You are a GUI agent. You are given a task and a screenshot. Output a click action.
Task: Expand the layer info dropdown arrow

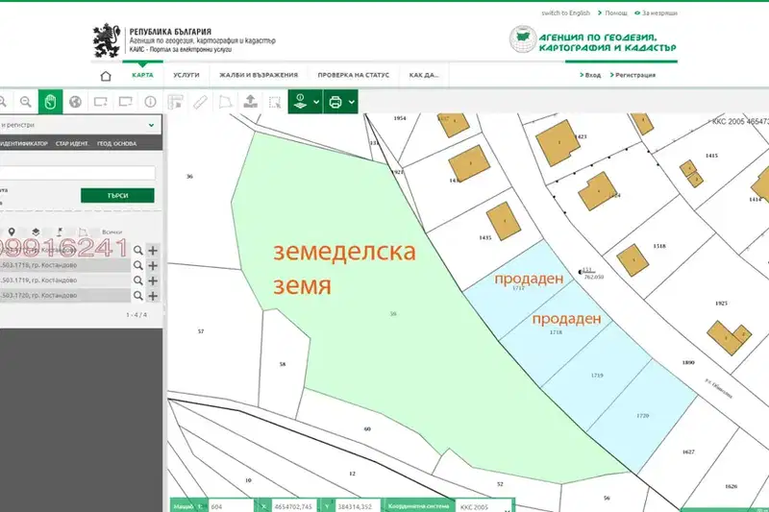pyautogui.click(x=316, y=102)
